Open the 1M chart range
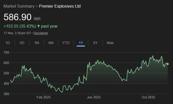173x104 pixels. coord(37,43)
